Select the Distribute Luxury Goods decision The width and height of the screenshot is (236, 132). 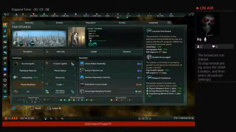[x=110, y=84]
